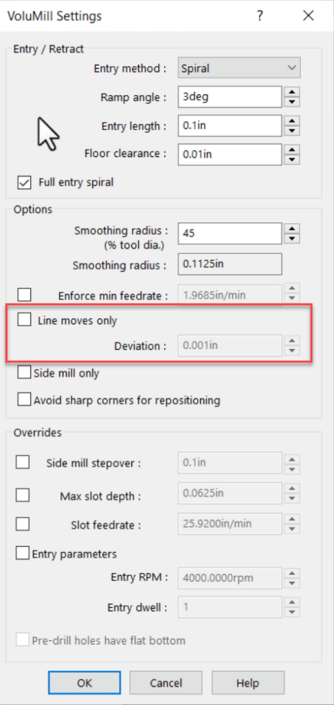Image resolution: width=334 pixels, height=705 pixels.
Task: Click the Cancel button
Action: coord(166,683)
